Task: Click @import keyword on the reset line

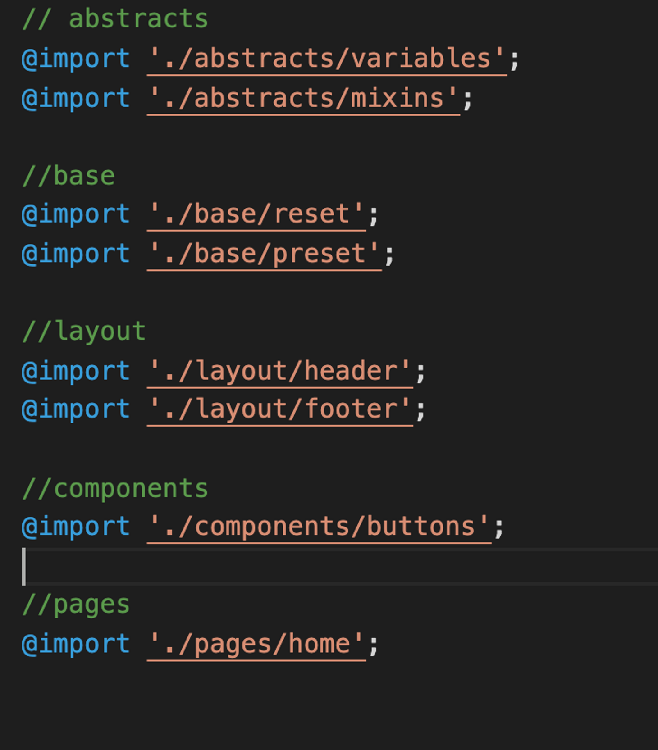Action: 76,214
